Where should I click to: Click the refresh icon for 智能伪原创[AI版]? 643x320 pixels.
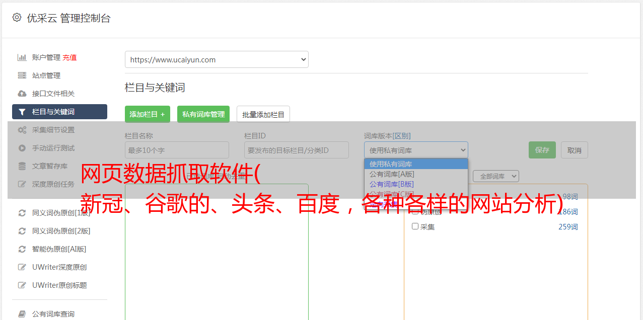(x=22, y=249)
